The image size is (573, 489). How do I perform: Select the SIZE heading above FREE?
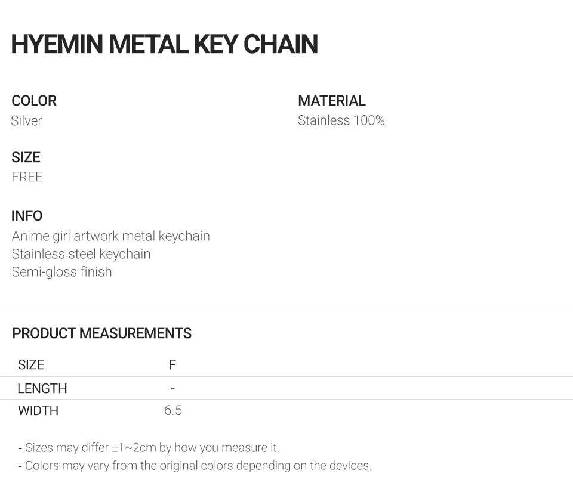[26, 157]
